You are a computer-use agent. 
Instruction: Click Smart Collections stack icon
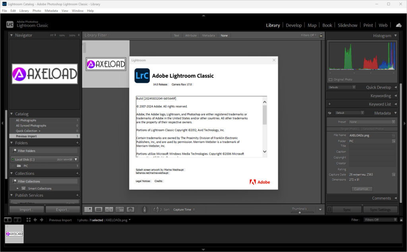pos(23,188)
